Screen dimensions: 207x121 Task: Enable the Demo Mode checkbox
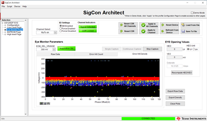pos(192,13)
